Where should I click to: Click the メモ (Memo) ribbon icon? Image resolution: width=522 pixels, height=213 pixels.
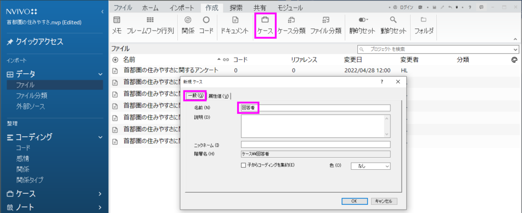[x=117, y=20]
